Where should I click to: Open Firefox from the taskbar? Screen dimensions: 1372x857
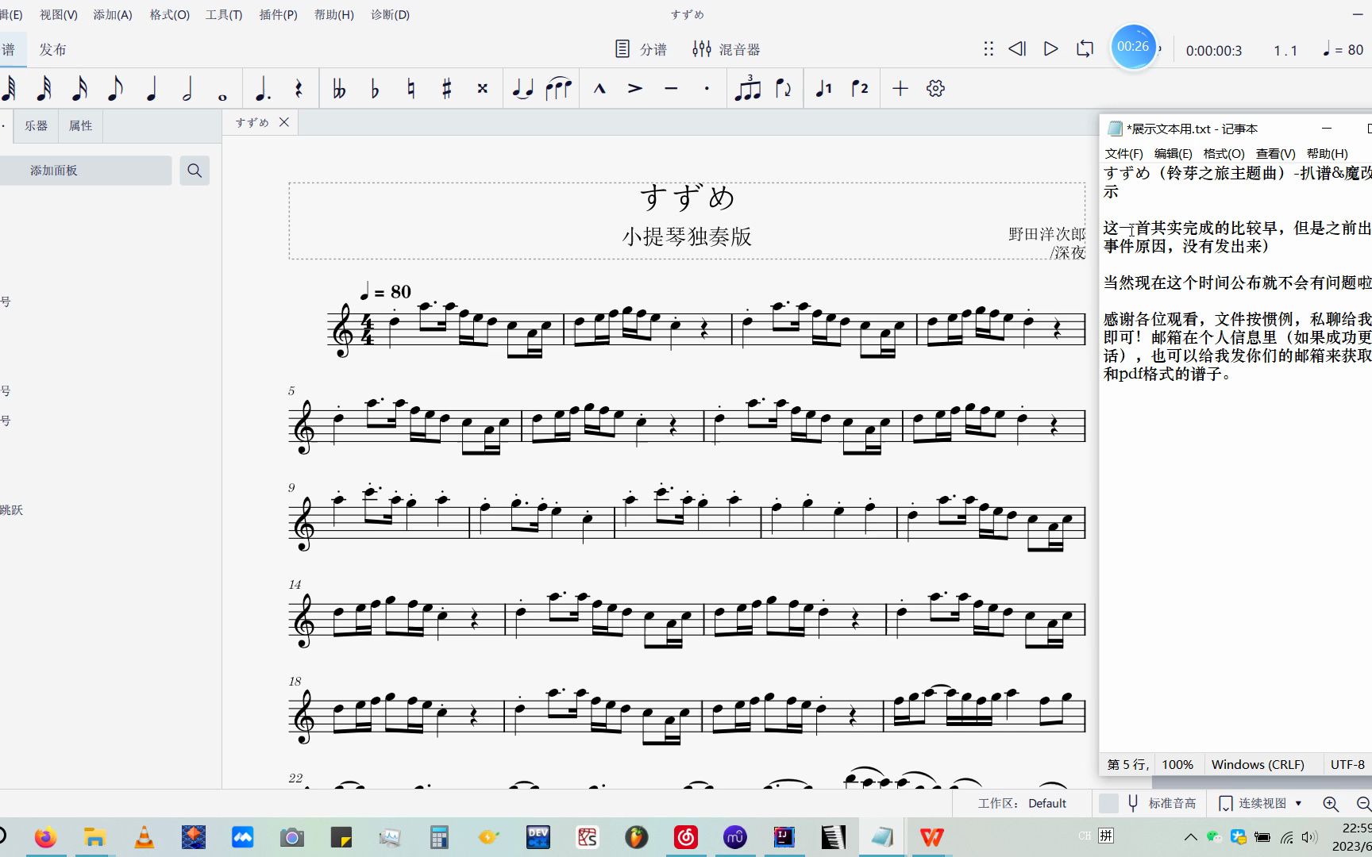(x=46, y=837)
